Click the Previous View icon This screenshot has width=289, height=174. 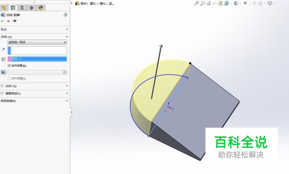tap(209, 3)
